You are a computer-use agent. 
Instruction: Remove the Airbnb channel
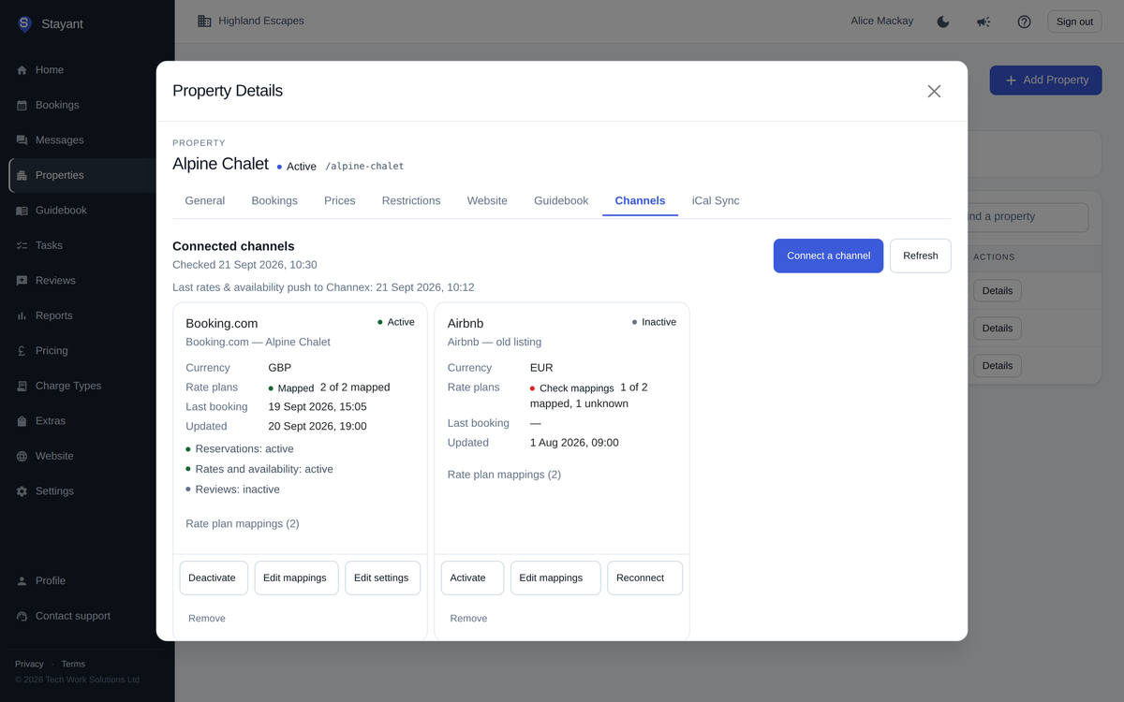tap(468, 619)
